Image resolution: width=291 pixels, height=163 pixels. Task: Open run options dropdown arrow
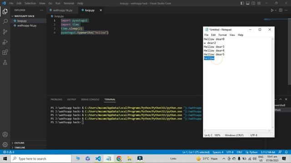click(276, 10)
